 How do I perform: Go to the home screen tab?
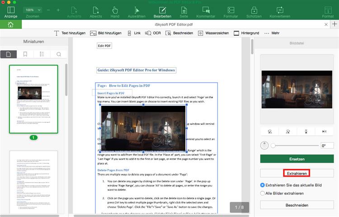10,24
